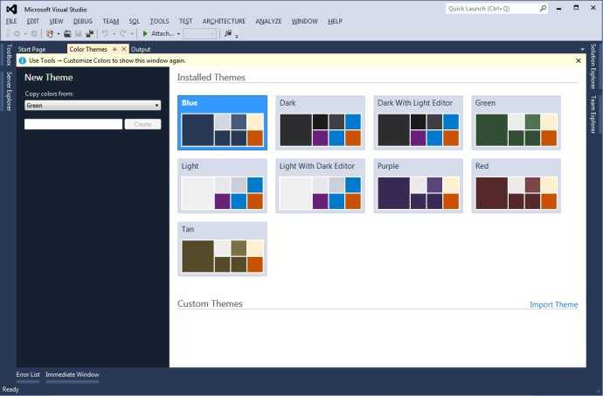Click the New Project toolbar icon
The height and width of the screenshot is (396, 603).
pos(50,34)
